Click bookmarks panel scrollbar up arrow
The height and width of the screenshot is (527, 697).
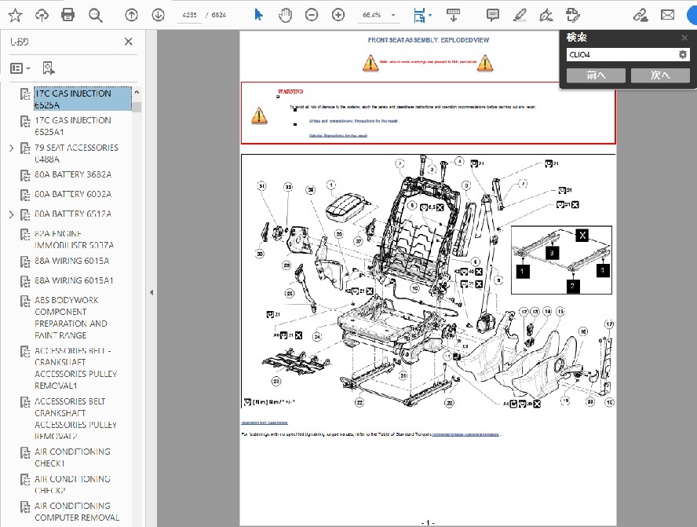coord(137,92)
